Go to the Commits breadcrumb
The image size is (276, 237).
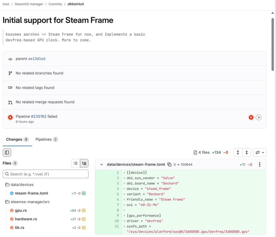click(x=55, y=4)
